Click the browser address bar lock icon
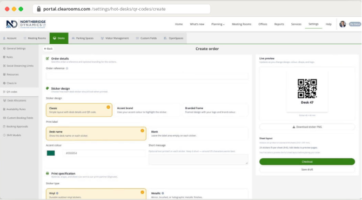Viewport: 362px width, 200px height. (39, 9)
